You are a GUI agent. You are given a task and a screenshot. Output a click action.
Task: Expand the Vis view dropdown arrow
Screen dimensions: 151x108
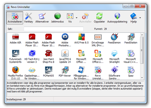[x=76, y=18]
